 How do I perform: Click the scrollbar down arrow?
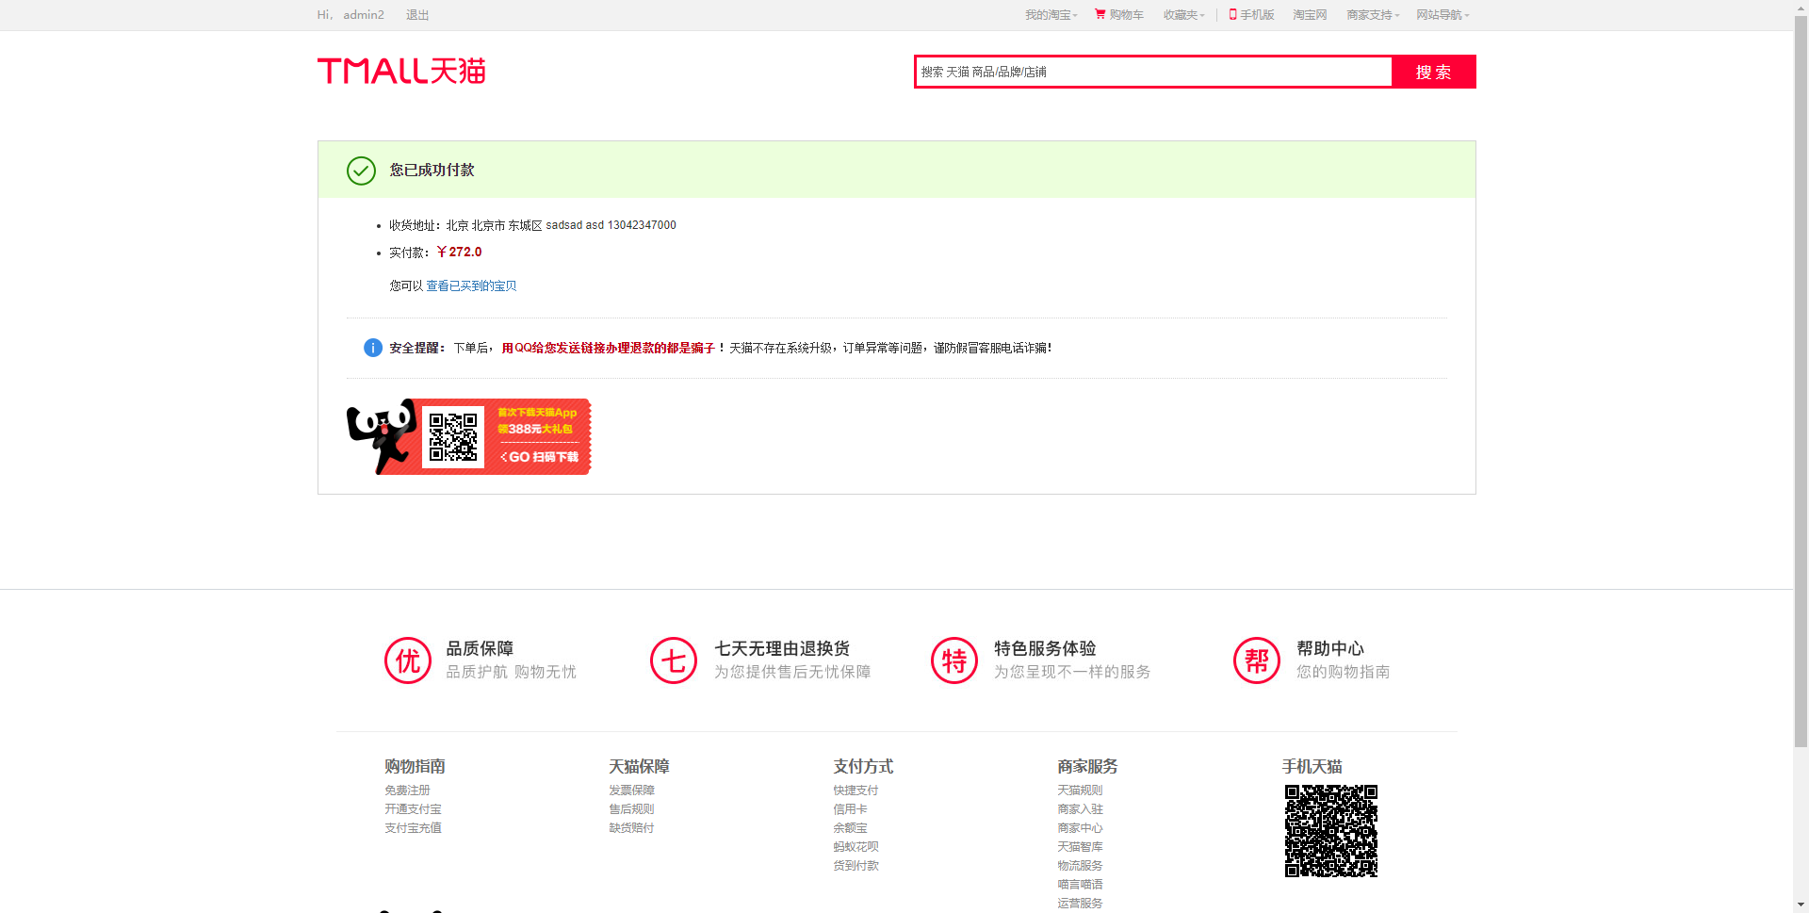tap(1801, 905)
